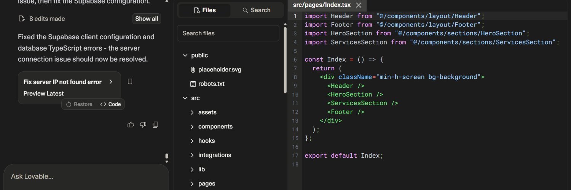Restore this version
571x190 pixels.
pyautogui.click(x=79, y=104)
